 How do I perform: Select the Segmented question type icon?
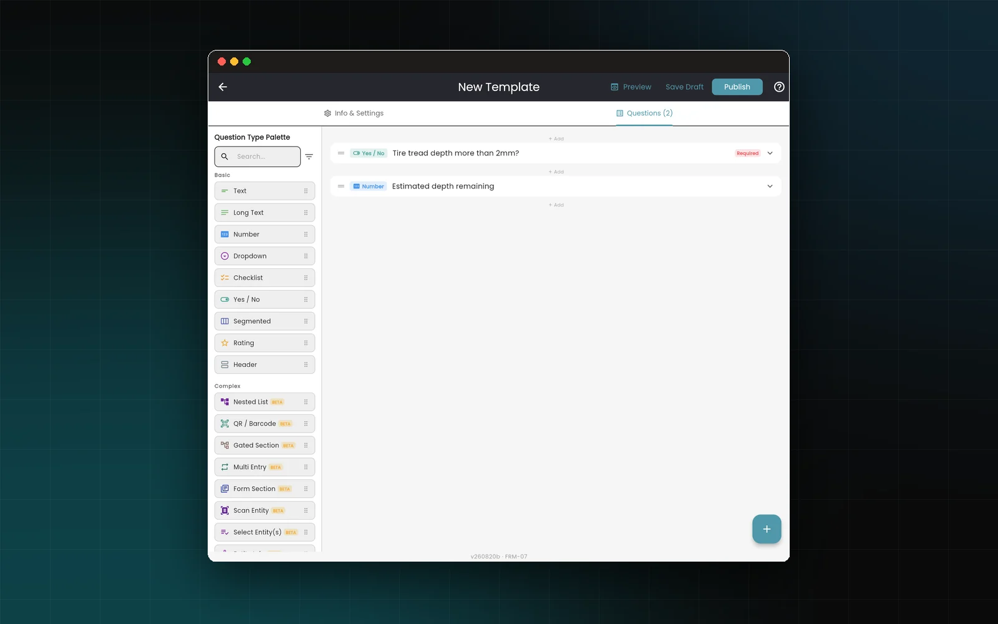click(x=225, y=321)
